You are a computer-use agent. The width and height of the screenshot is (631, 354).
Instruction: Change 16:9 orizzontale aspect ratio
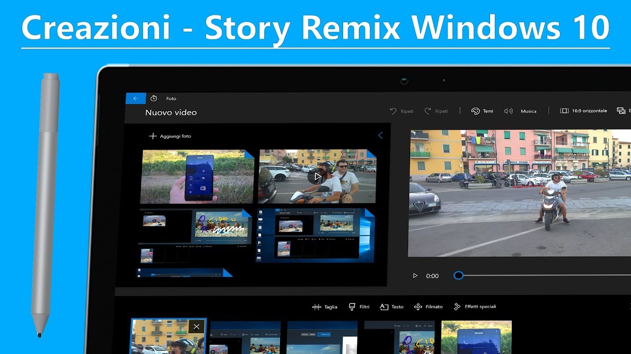584,111
